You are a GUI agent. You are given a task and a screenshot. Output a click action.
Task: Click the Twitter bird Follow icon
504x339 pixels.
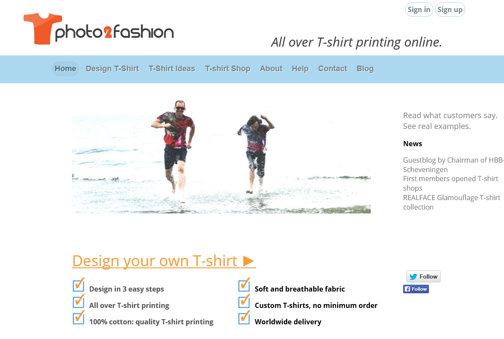(423, 276)
